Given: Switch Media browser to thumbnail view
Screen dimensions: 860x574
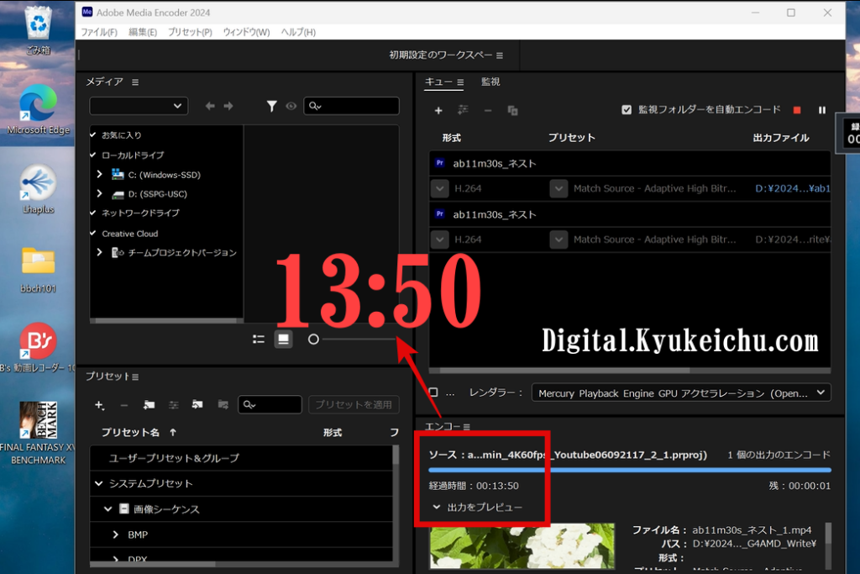Looking at the screenshot, I should point(284,340).
